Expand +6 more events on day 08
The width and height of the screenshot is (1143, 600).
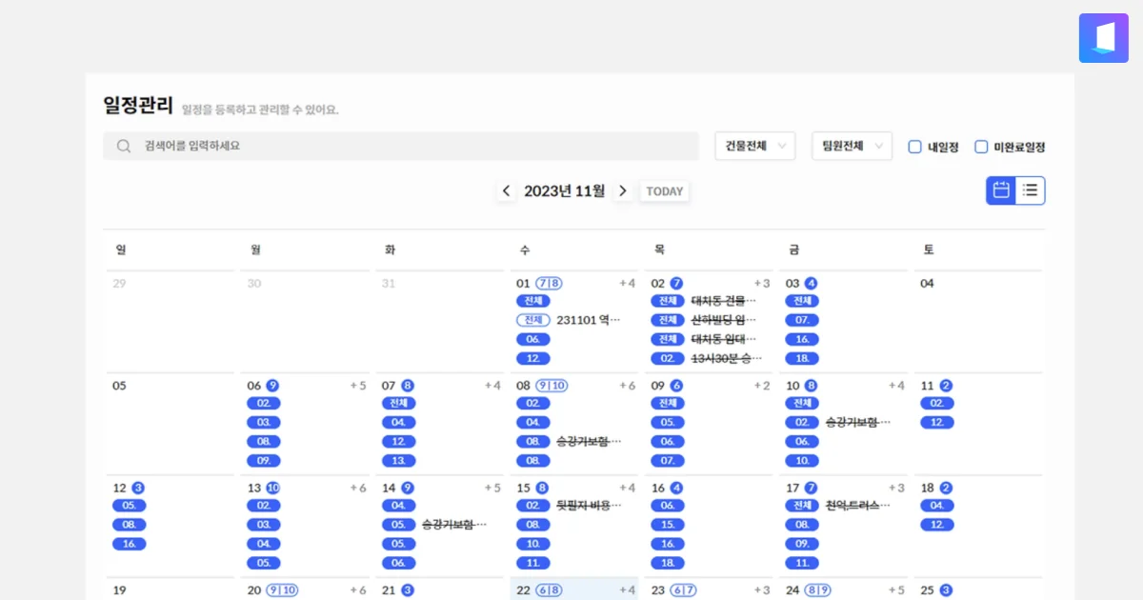627,386
